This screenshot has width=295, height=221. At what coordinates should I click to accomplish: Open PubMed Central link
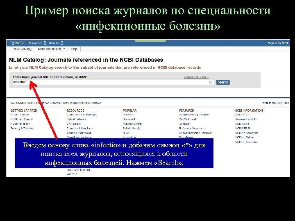pyautogui.click(x=132, y=124)
